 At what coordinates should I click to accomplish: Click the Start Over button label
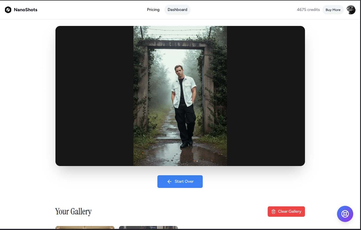pyautogui.click(x=184, y=182)
